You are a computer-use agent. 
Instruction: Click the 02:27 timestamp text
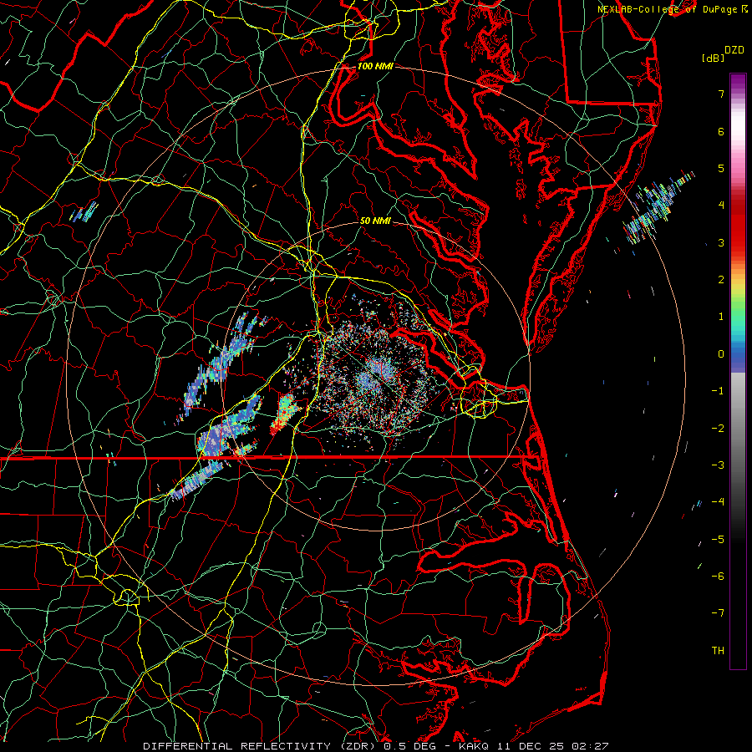click(592, 746)
